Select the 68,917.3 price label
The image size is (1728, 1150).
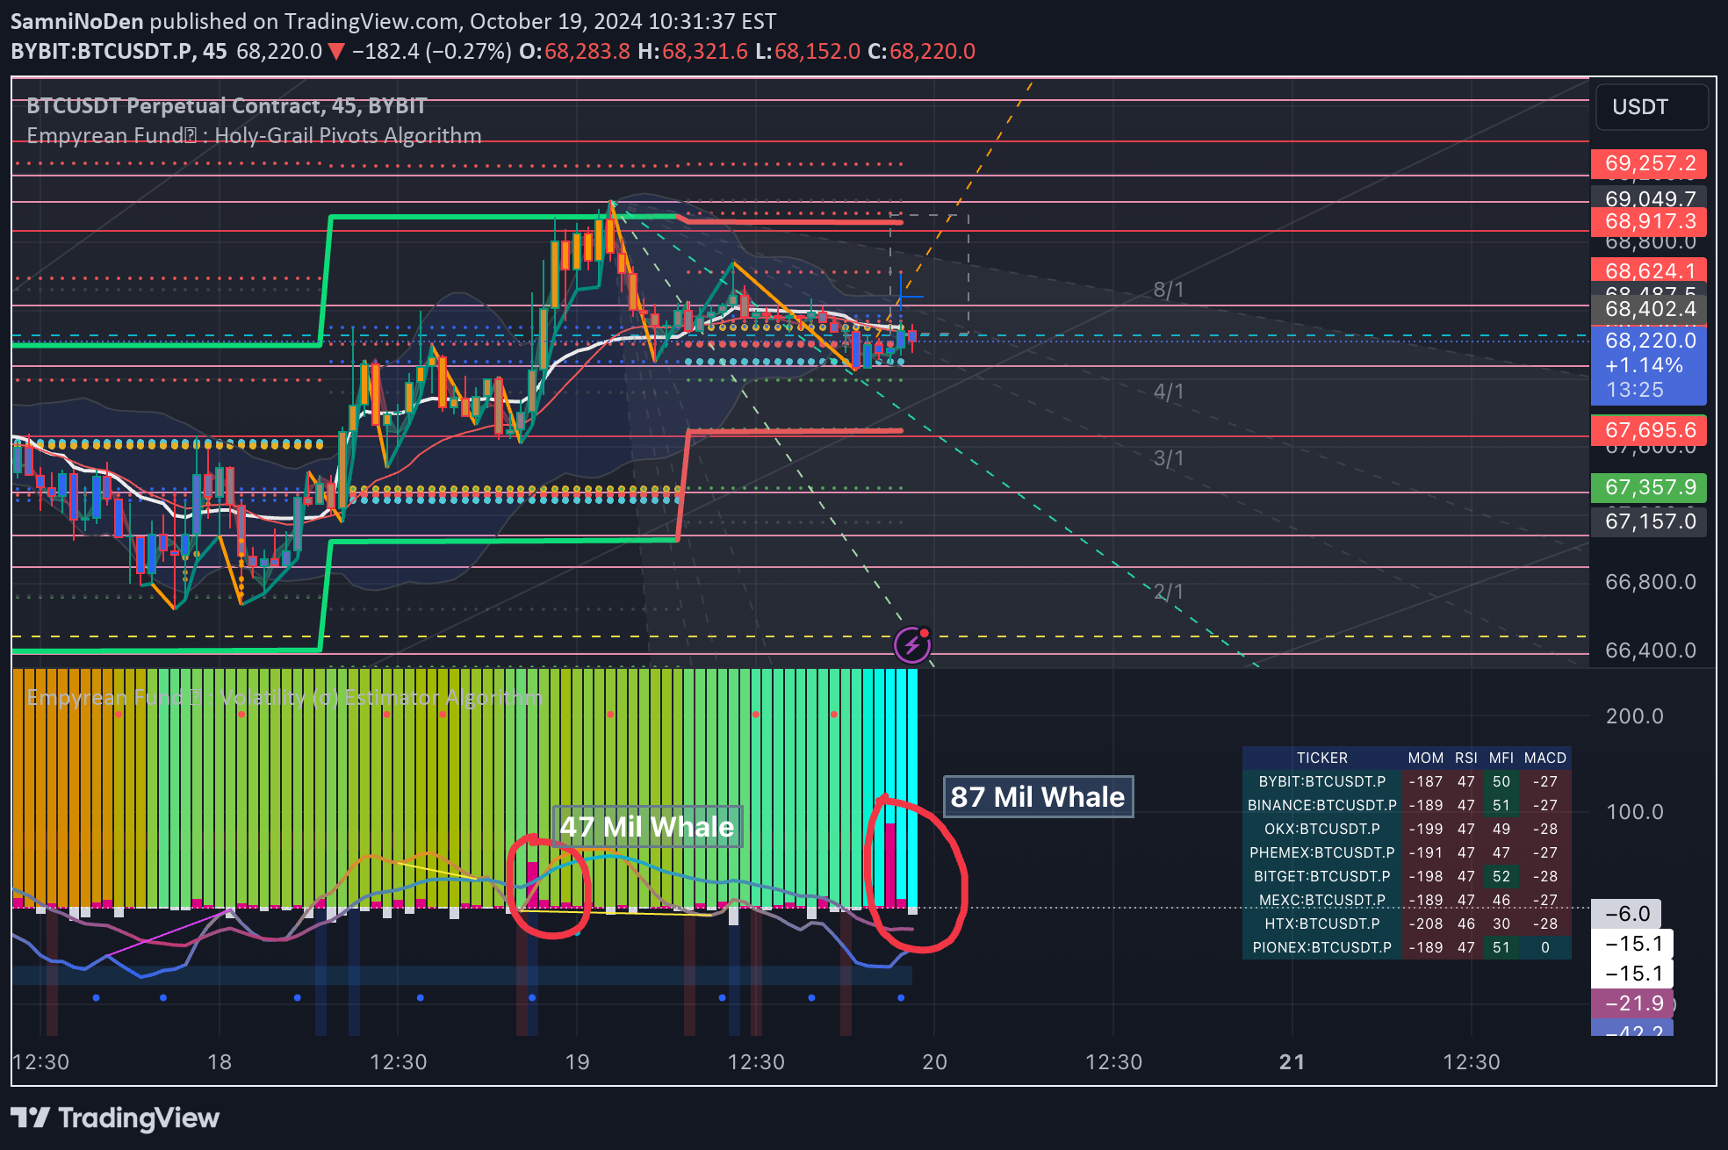point(1649,221)
